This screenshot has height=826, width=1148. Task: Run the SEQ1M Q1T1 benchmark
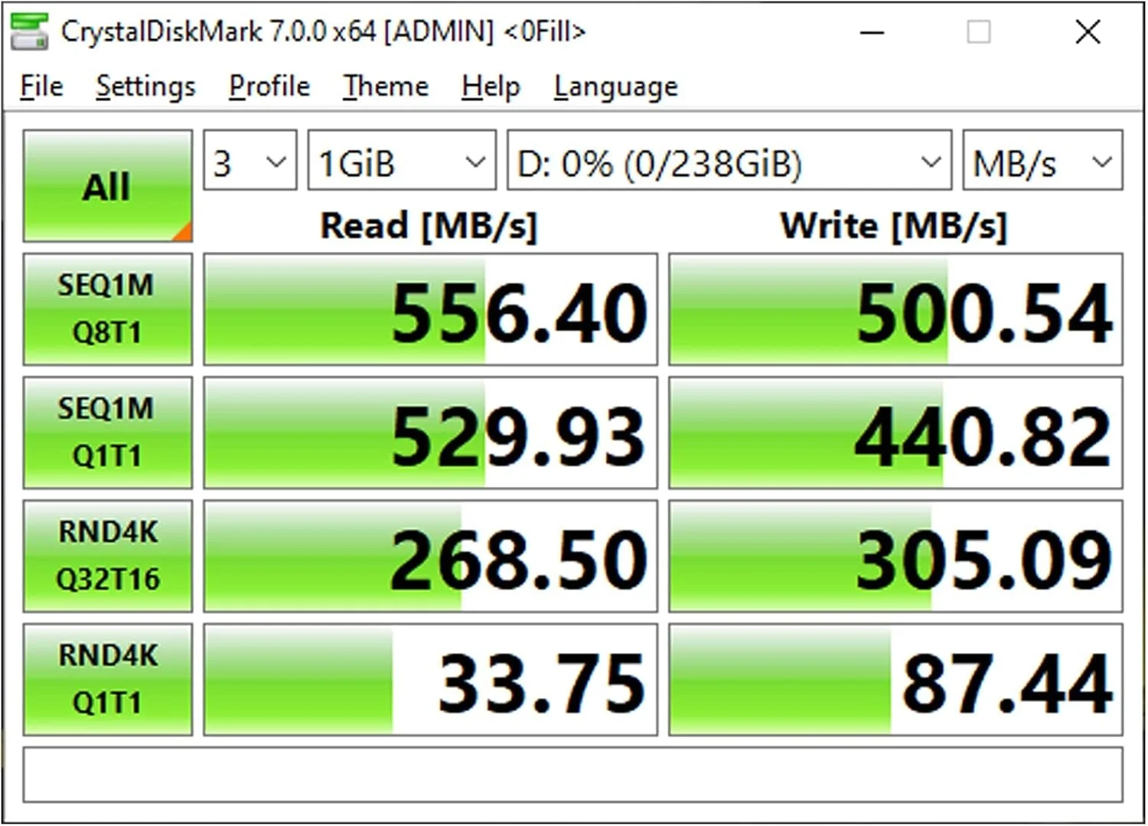click(107, 433)
